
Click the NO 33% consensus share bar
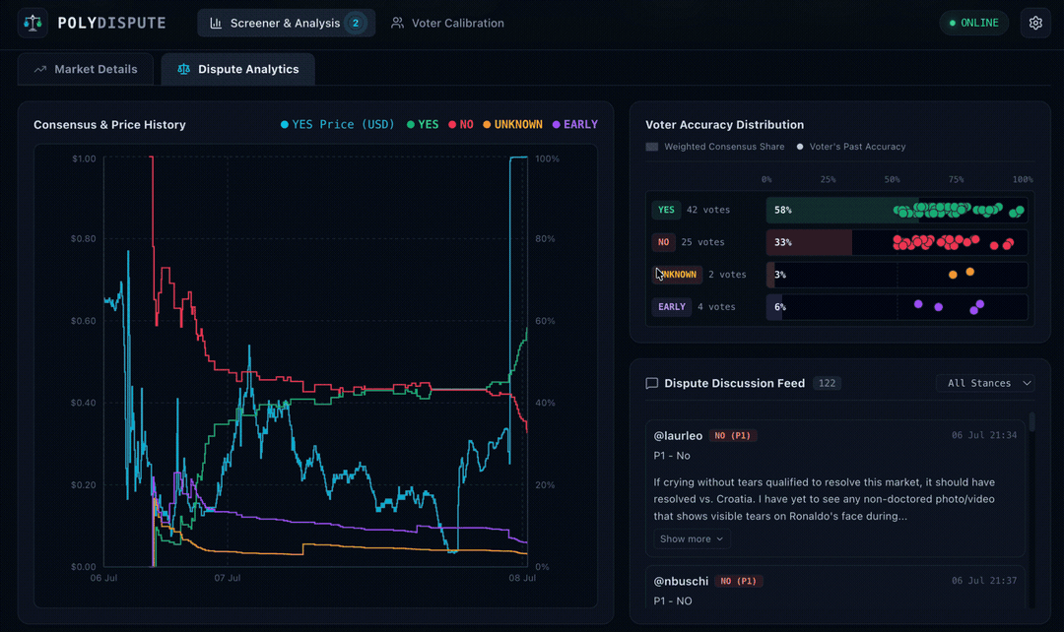tap(809, 242)
